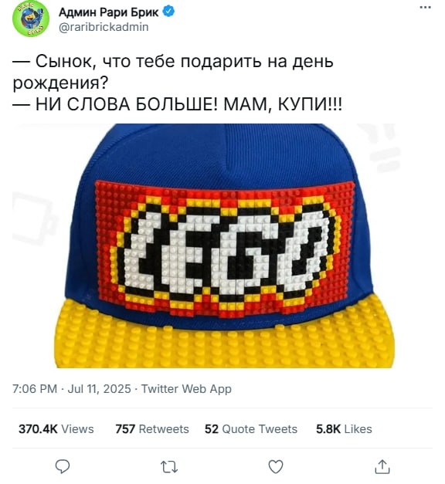The height and width of the screenshot is (484, 445).
Task: Click the blue verified badge
Action: (168, 12)
